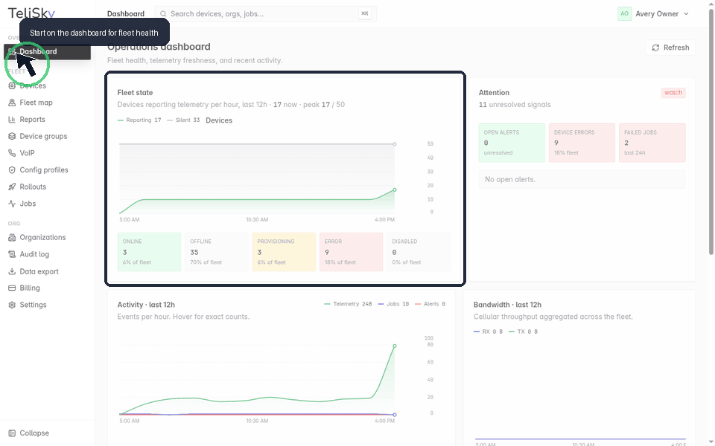Click the VoIP phone icon
The width and height of the screenshot is (715, 446).
tap(12, 153)
